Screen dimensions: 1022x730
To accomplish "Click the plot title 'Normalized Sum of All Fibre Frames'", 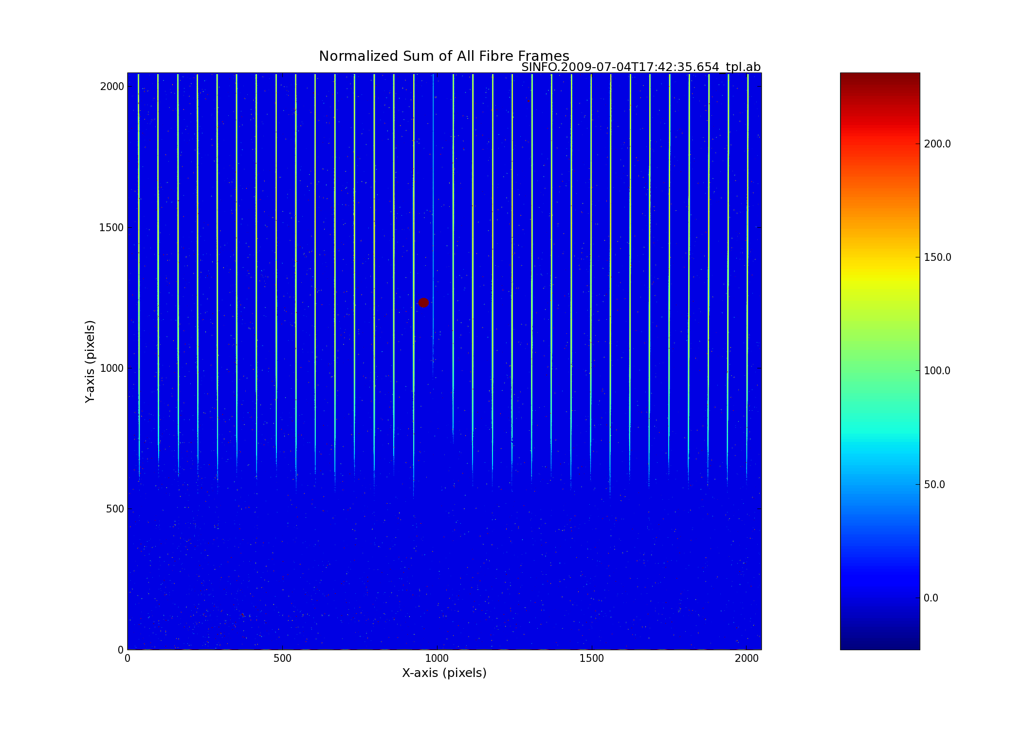I will click(x=444, y=56).
